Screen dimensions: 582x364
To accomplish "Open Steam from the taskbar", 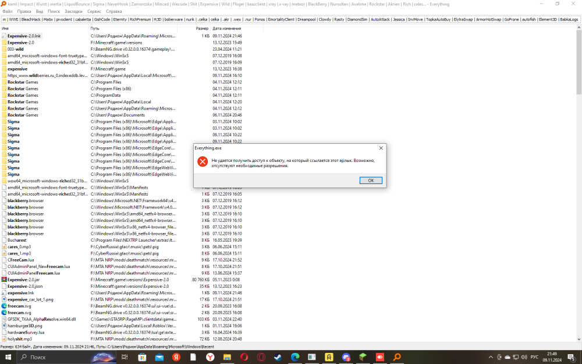I will pyautogui.click(x=278, y=357).
